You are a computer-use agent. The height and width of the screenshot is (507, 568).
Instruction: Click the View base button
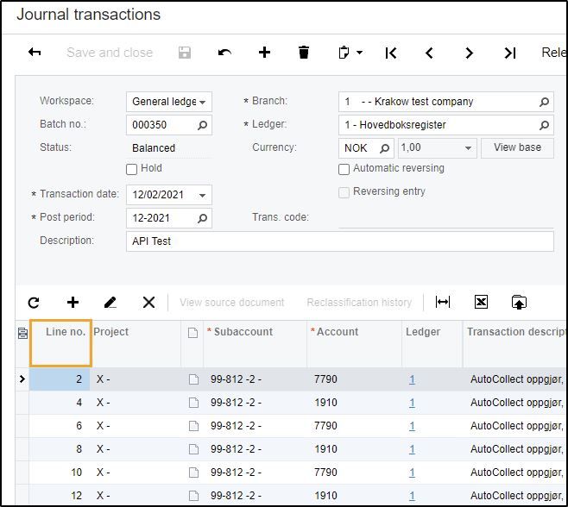click(x=517, y=147)
